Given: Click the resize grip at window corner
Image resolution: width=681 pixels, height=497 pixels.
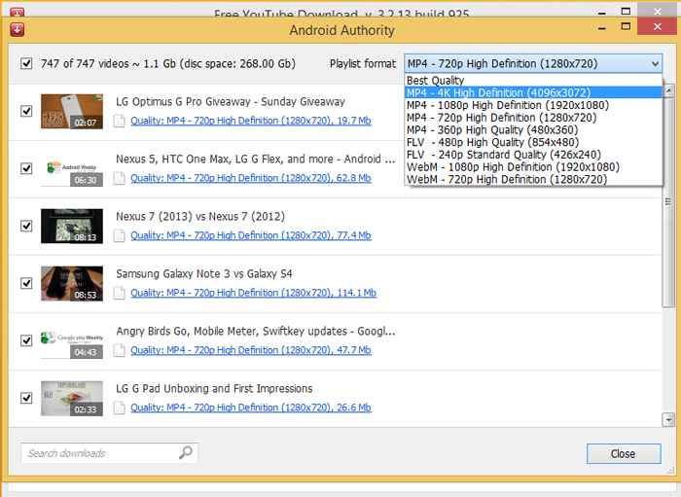Looking at the screenshot, I should point(670,471).
